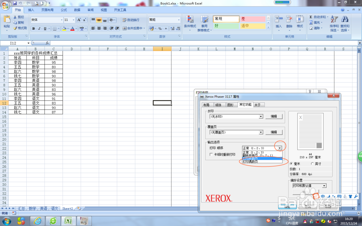Select 打印奇数页 option
The height and width of the screenshot is (226, 362).
click(262, 158)
